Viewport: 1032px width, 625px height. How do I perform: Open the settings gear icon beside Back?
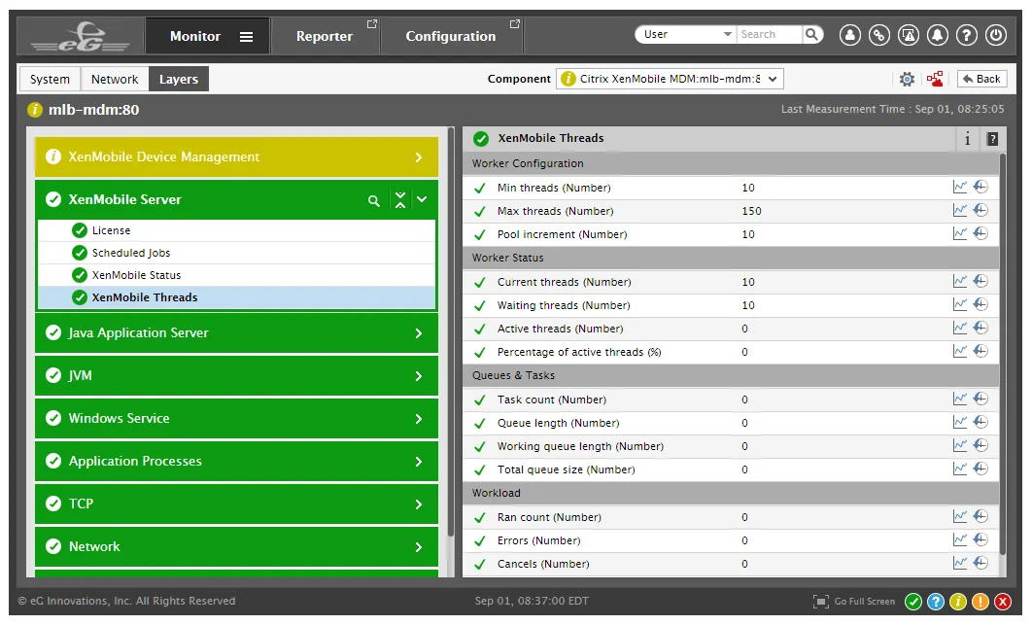(907, 79)
